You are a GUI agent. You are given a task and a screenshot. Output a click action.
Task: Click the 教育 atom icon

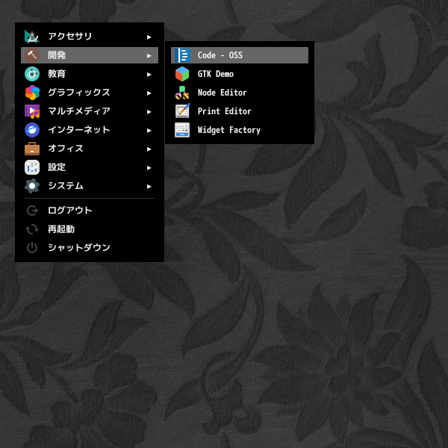coord(32,74)
